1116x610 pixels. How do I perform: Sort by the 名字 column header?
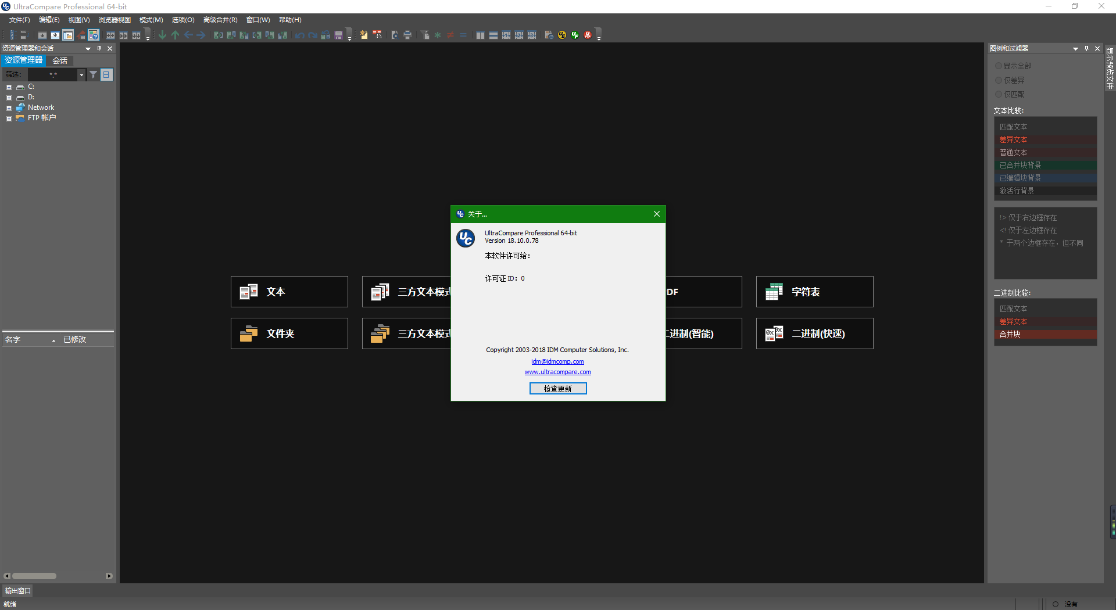pos(30,339)
